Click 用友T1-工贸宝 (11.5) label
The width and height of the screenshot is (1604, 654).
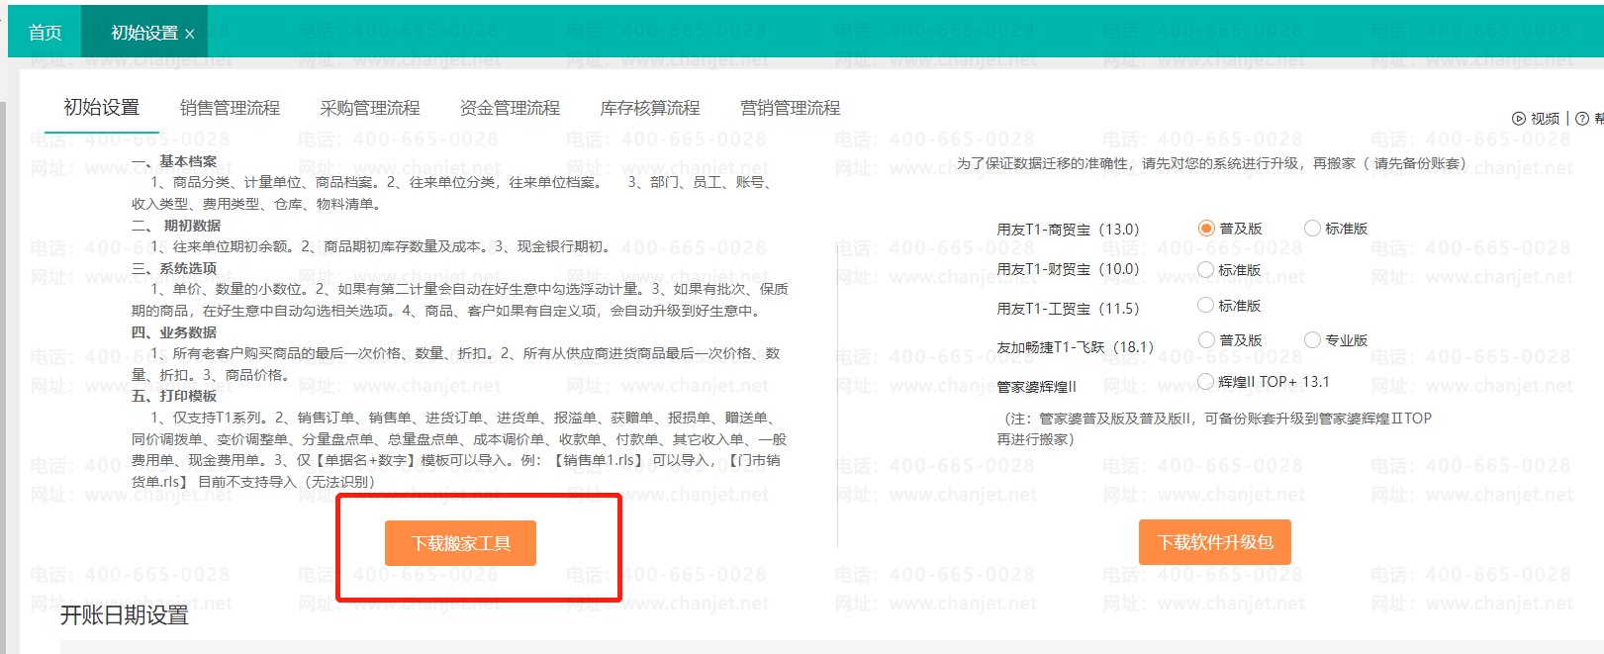pyautogui.click(x=1068, y=309)
